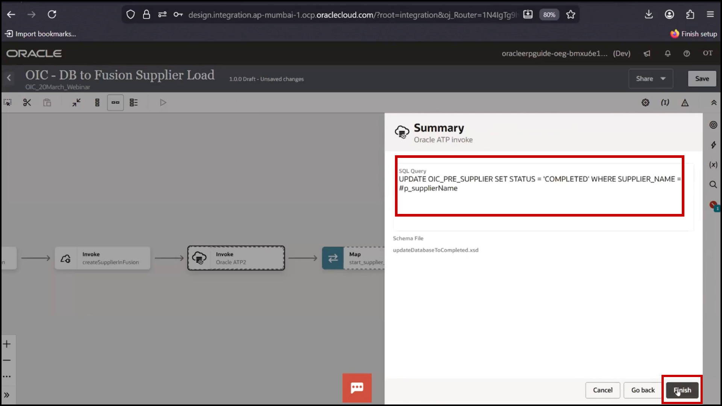The width and height of the screenshot is (722, 406).
Task: Switch to horizontal layout
Action: 115,103
